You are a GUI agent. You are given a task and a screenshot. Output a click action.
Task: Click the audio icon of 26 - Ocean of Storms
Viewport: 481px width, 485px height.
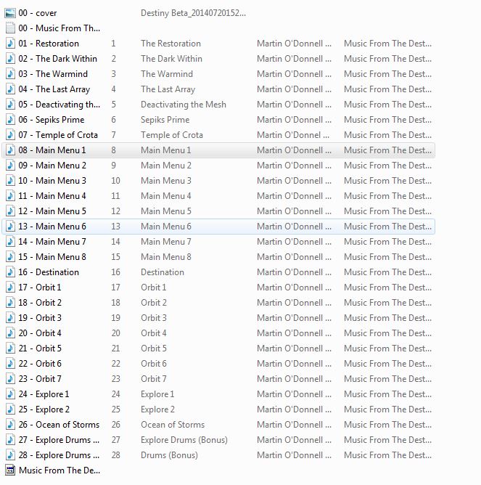[x=10, y=425]
